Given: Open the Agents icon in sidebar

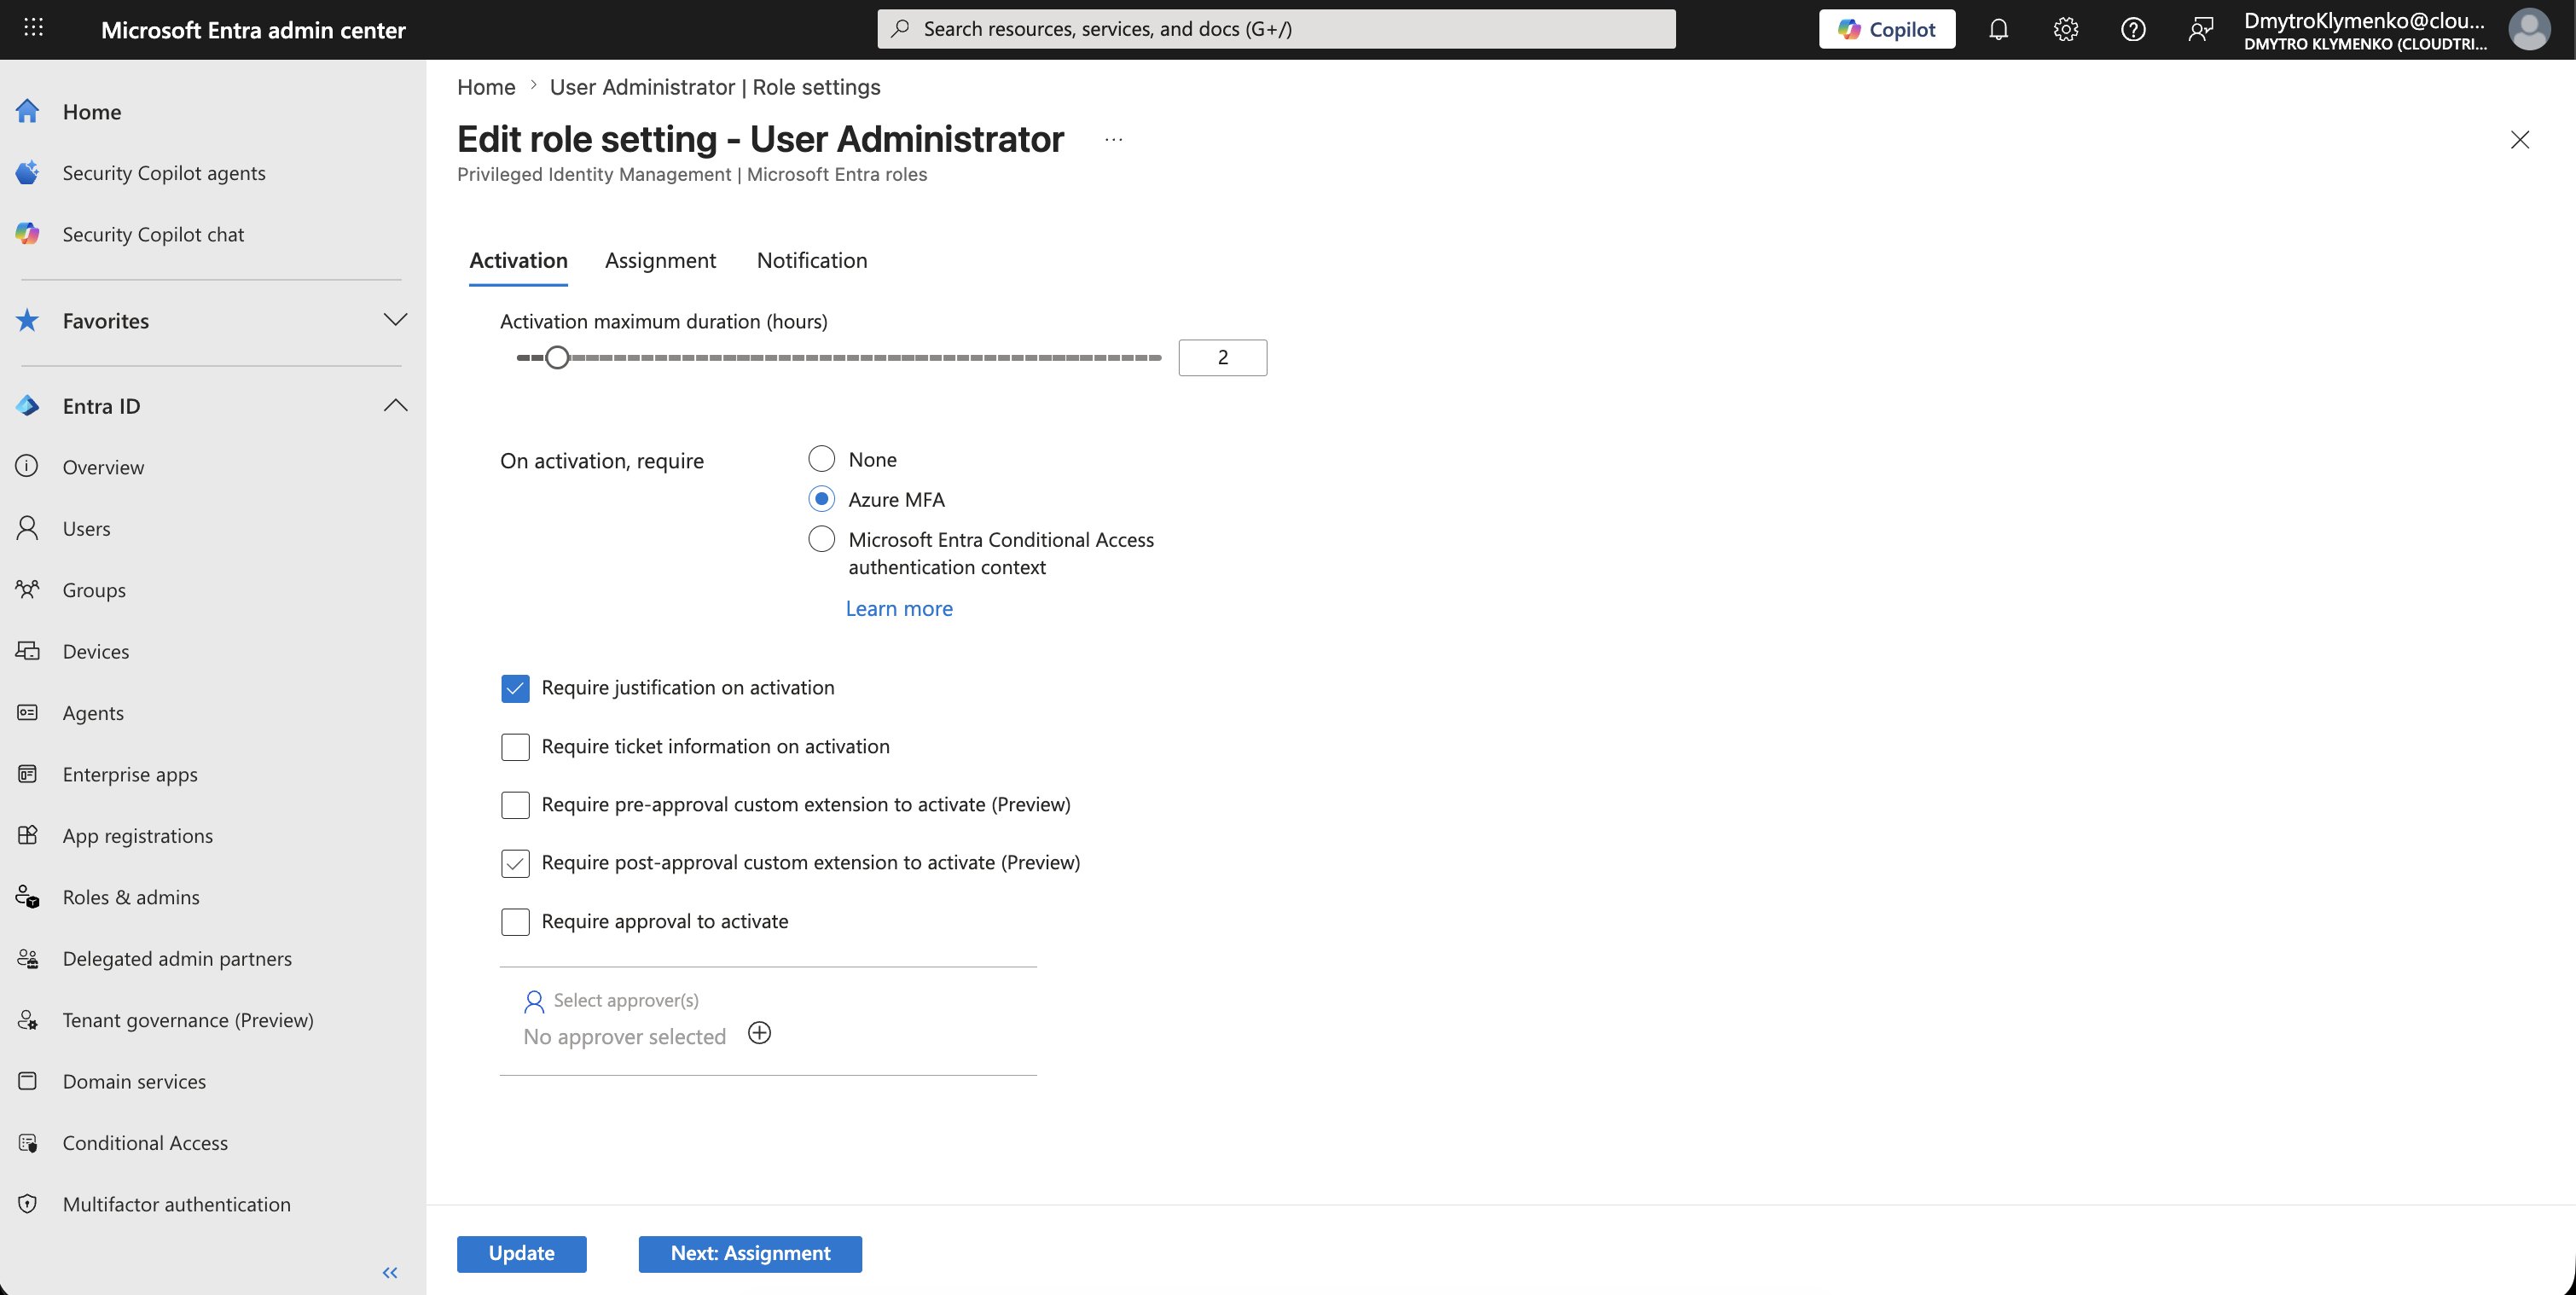Looking at the screenshot, I should coord(27,712).
